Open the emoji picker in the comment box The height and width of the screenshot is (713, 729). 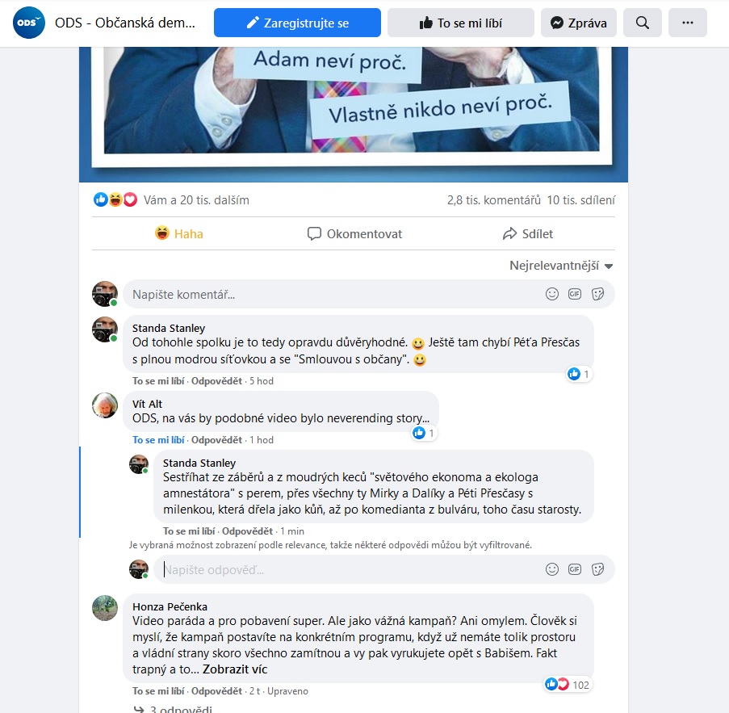(x=552, y=294)
